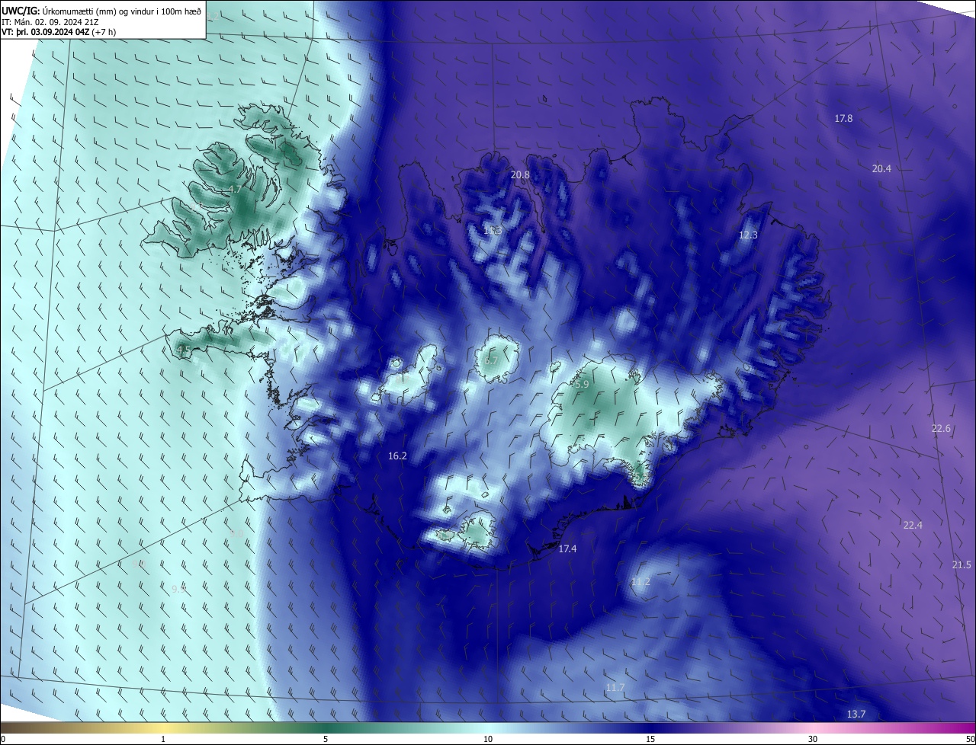Click the color scale at the 50 mark
This screenshot has height=745, width=976.
pyautogui.click(x=970, y=739)
